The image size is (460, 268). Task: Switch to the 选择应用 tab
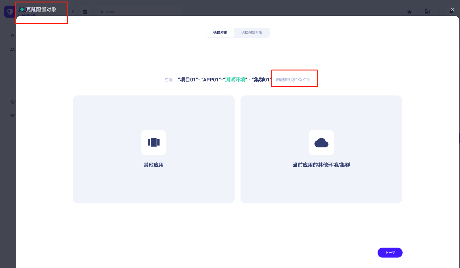220,32
